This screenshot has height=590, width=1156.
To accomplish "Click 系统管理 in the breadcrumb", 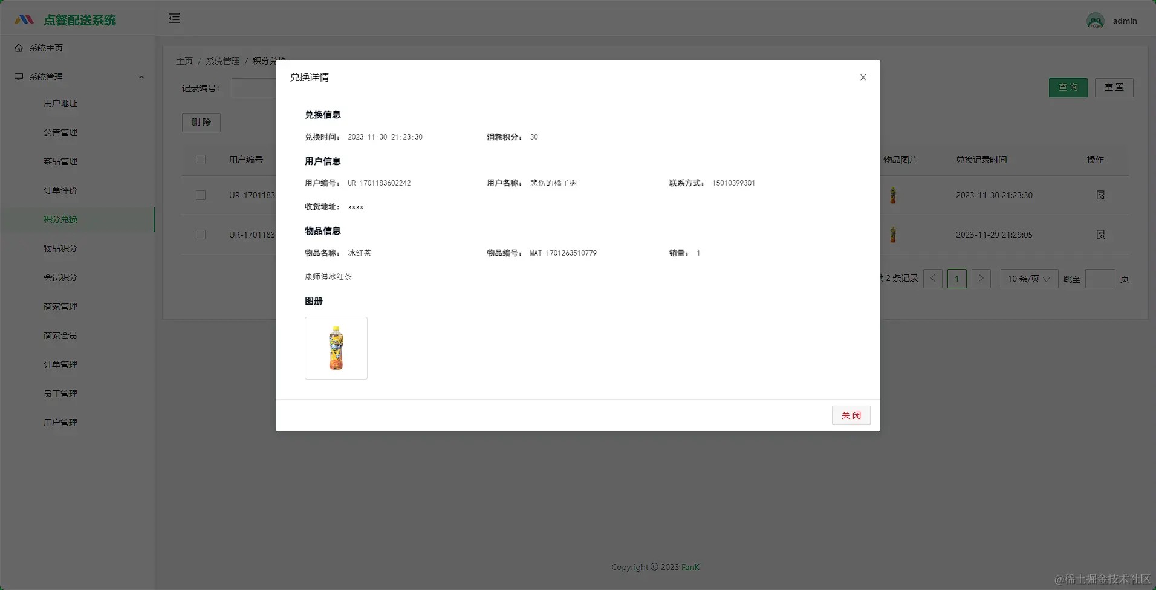I will pyautogui.click(x=222, y=61).
